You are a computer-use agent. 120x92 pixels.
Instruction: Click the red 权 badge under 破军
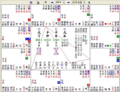59,20
